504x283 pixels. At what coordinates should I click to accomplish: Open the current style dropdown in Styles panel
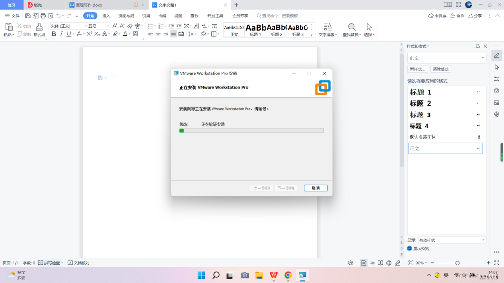(483, 58)
